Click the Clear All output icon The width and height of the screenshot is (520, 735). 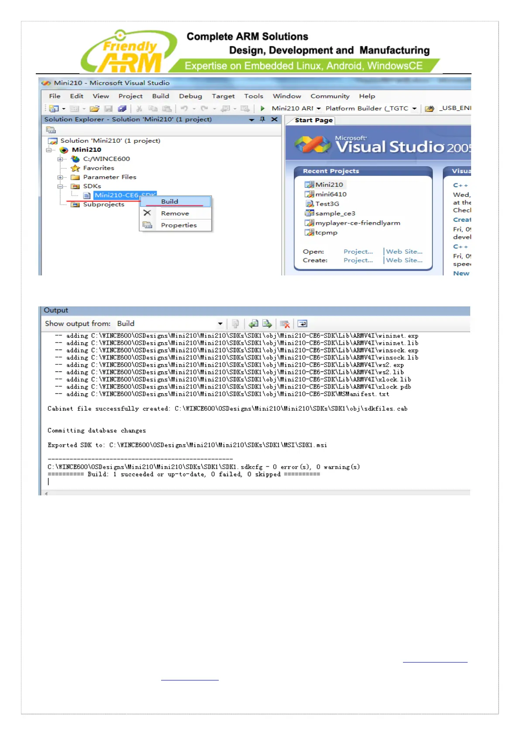285,324
